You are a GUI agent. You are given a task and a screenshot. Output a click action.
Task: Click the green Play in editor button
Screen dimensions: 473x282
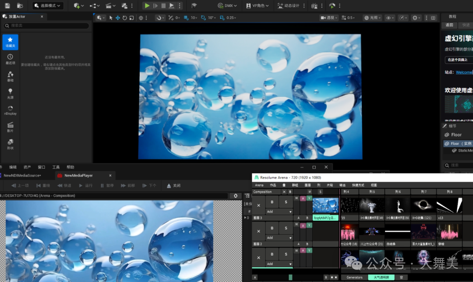click(x=147, y=6)
